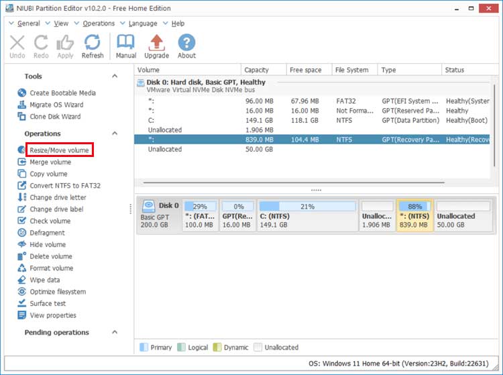This screenshot has width=503, height=375.
Task: Select the C: 149.1 GB volume row
Action: point(312,120)
